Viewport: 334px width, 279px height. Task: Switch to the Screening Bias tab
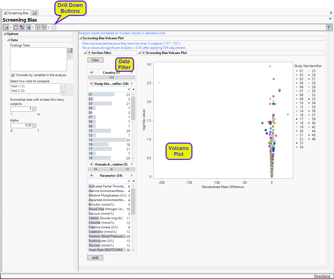click(16, 13)
